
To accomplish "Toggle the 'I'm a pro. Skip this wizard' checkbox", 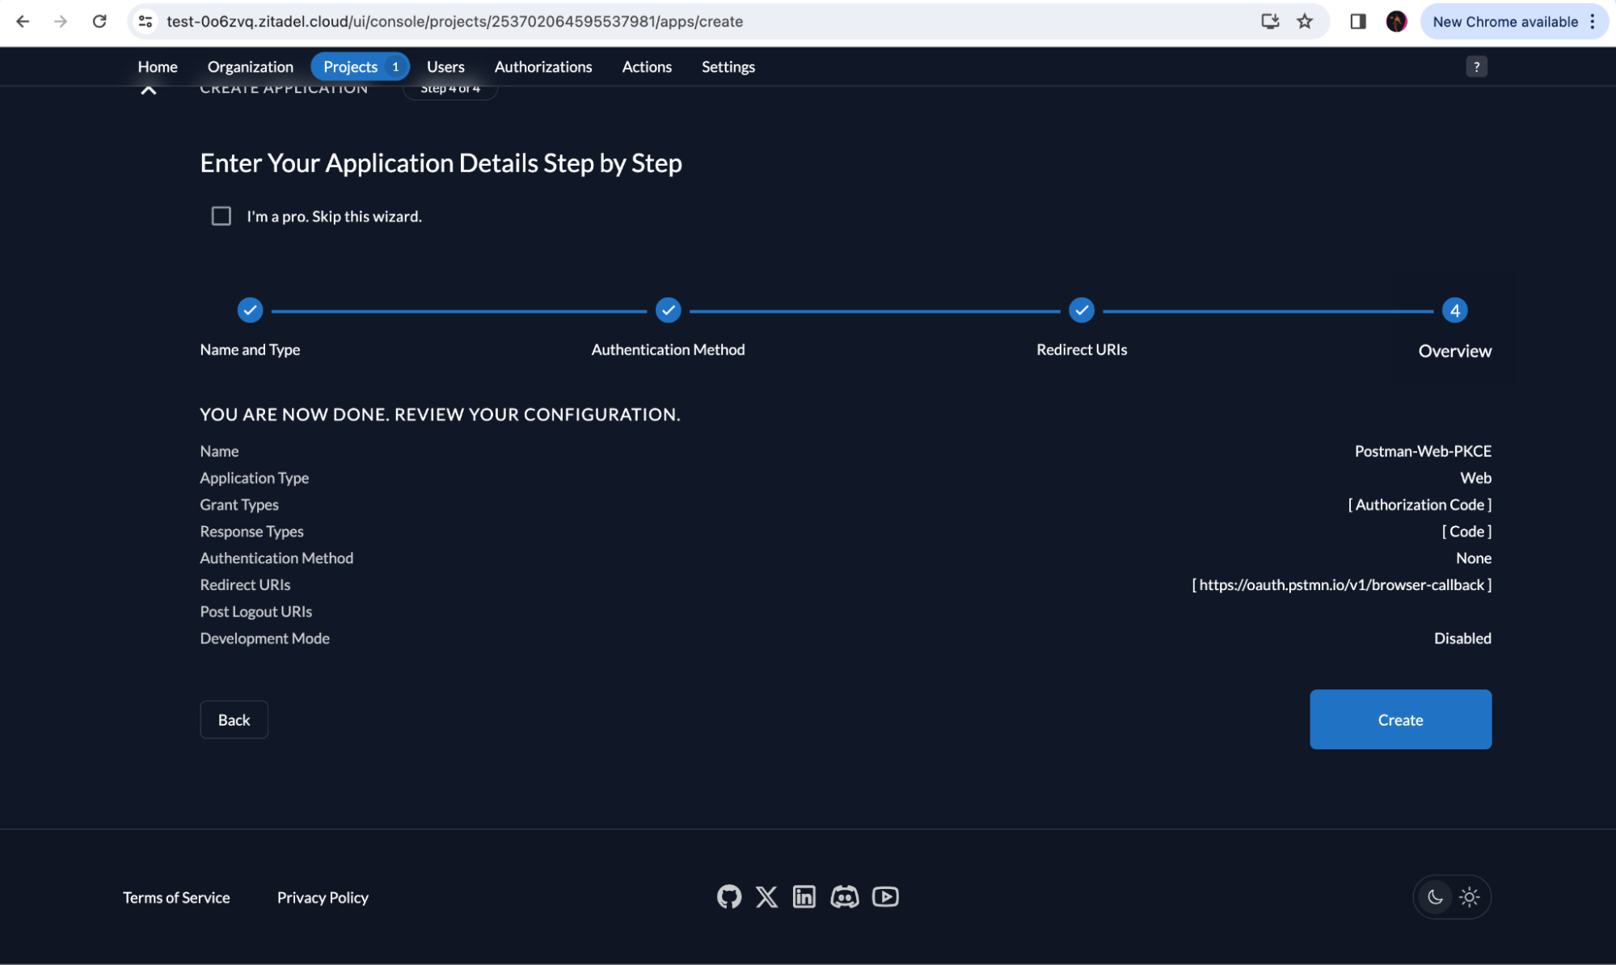I will pos(221,216).
